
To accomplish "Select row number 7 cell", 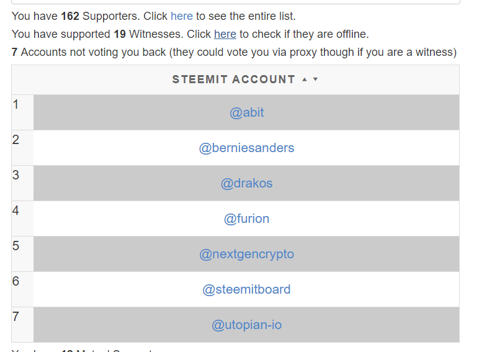I will click(22, 325).
